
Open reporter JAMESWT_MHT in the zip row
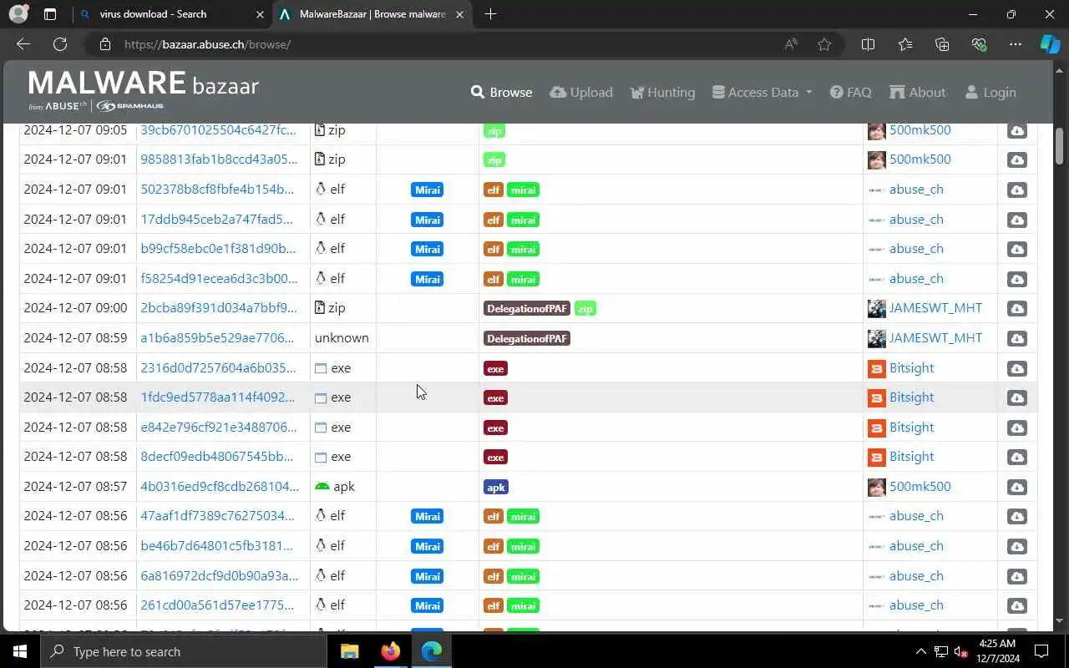(x=935, y=308)
